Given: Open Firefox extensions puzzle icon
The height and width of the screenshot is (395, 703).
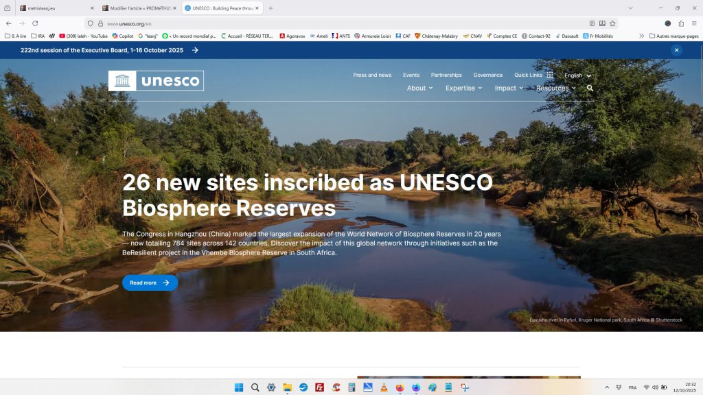Looking at the screenshot, I should (681, 23).
